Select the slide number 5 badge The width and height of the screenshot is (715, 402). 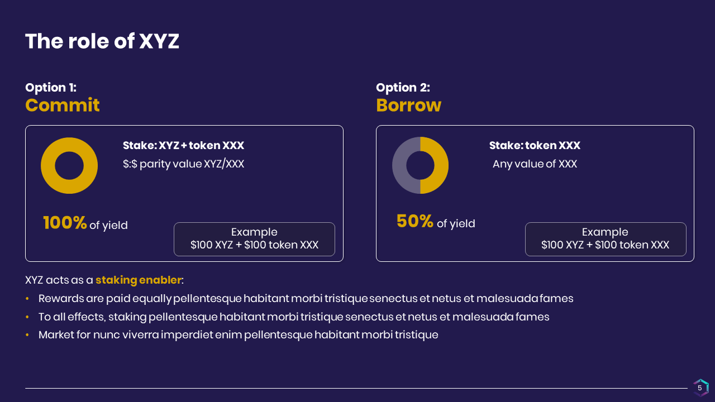point(699,387)
